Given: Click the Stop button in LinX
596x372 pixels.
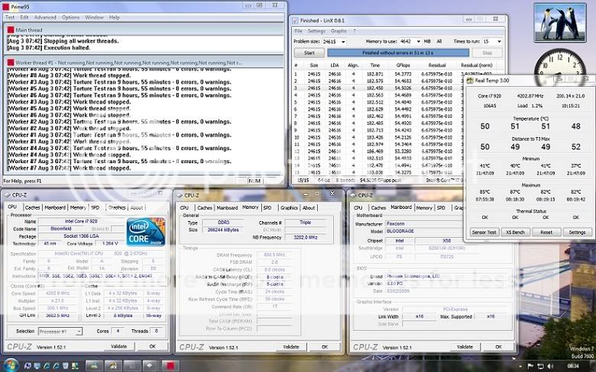Looking at the screenshot, I should pos(487,53).
